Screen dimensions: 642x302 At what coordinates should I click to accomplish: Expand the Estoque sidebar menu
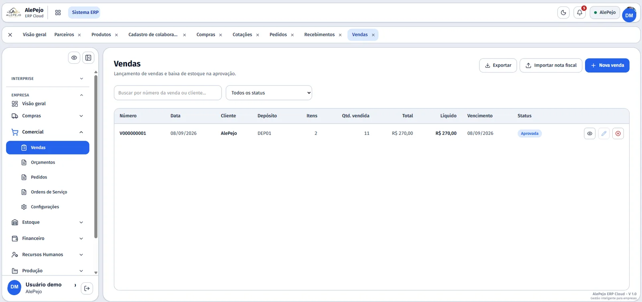pos(48,222)
